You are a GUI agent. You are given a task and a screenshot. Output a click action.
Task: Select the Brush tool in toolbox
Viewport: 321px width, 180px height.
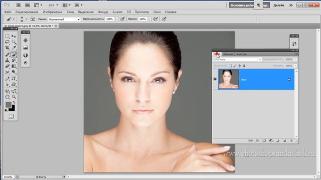14,54
